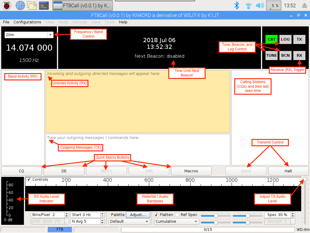Viewport: 310px width, 233px height.
Task: Toggle the RX receive button
Action: (299, 56)
